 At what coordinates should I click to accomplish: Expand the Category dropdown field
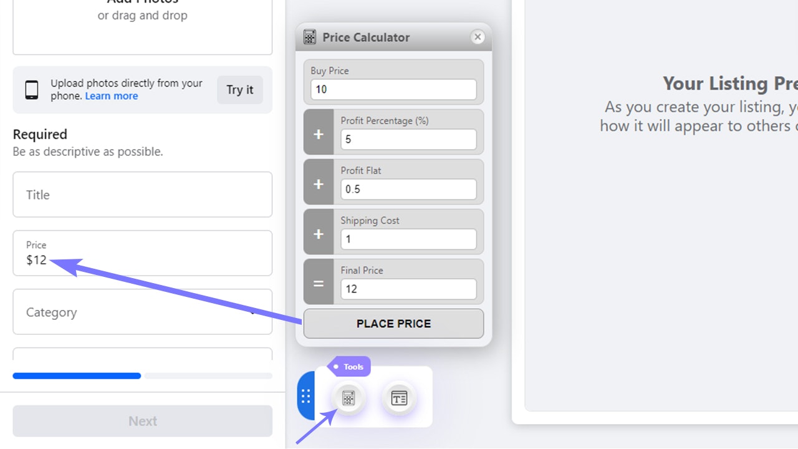(x=143, y=312)
